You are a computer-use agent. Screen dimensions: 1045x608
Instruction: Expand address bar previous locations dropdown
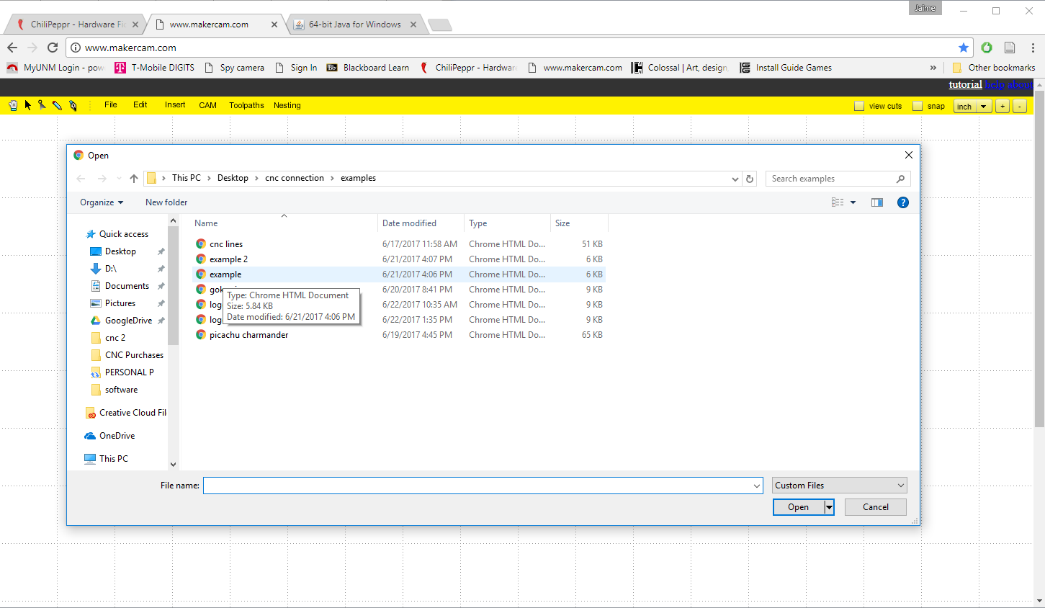coord(735,179)
